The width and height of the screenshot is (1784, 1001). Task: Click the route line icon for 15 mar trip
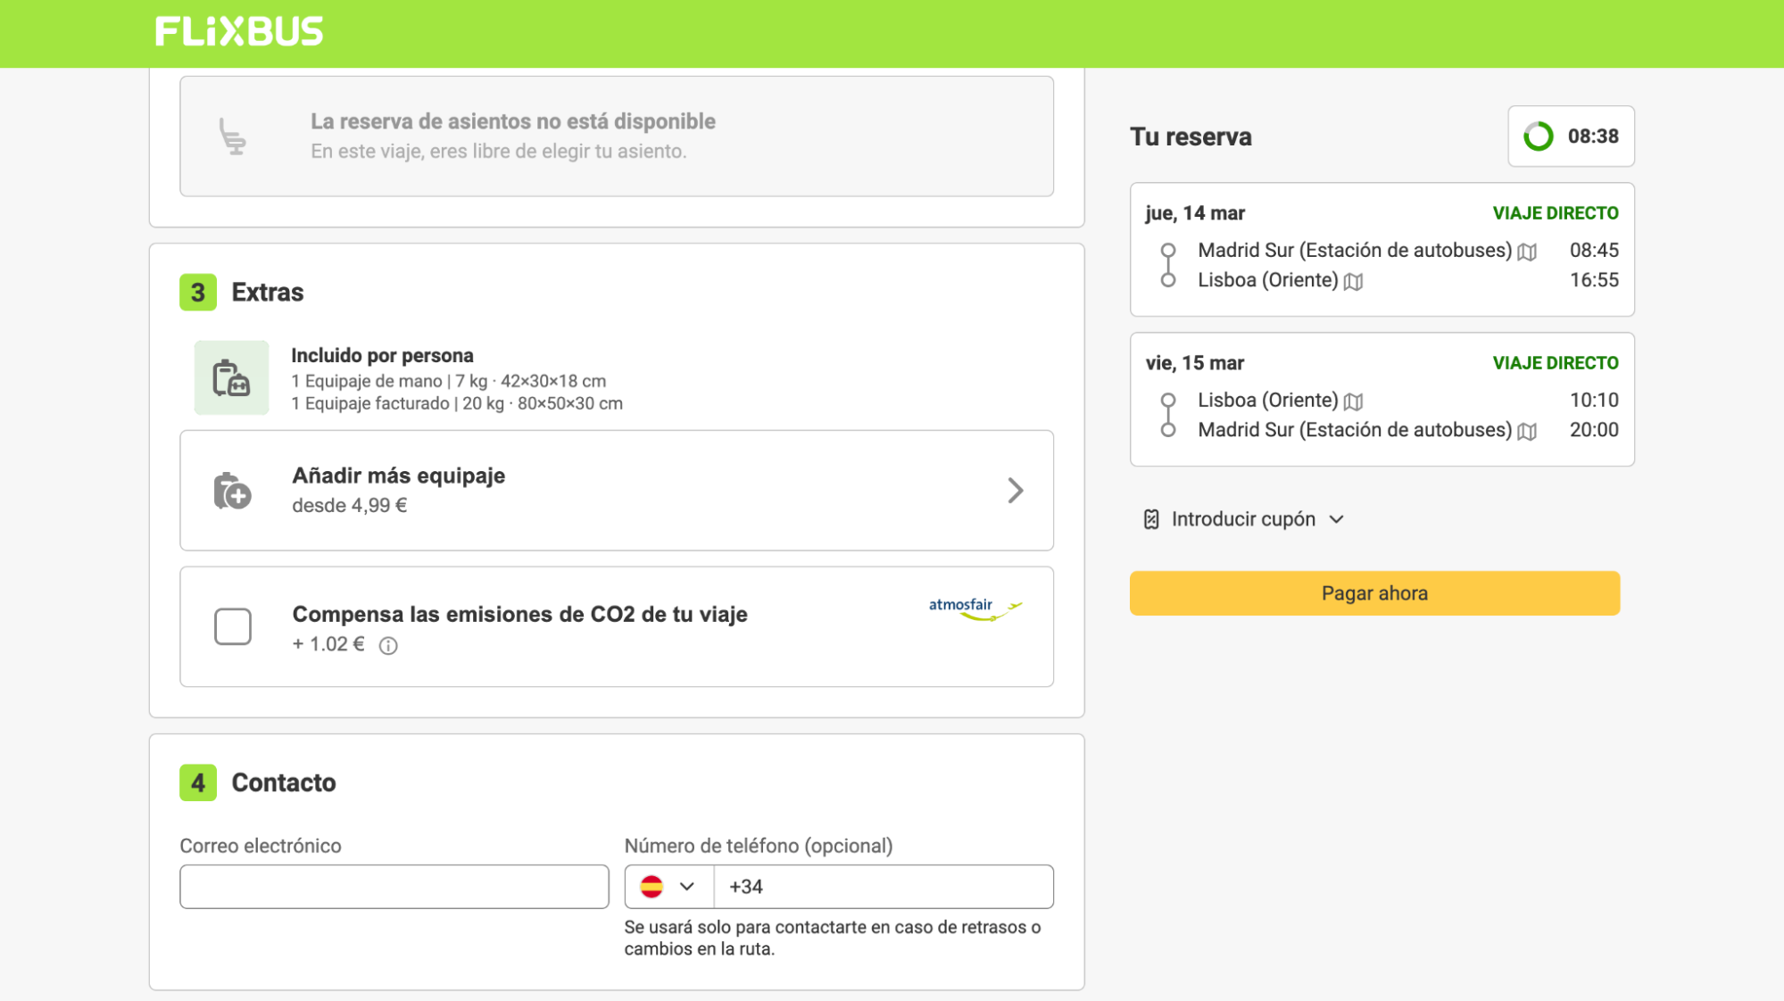(x=1167, y=415)
